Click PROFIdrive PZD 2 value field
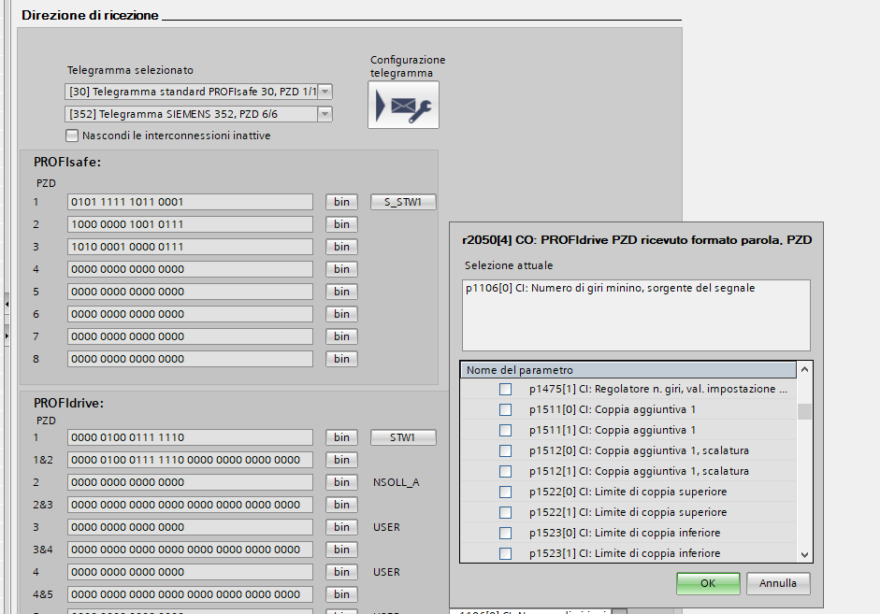This screenshot has width=880, height=614. (x=190, y=482)
